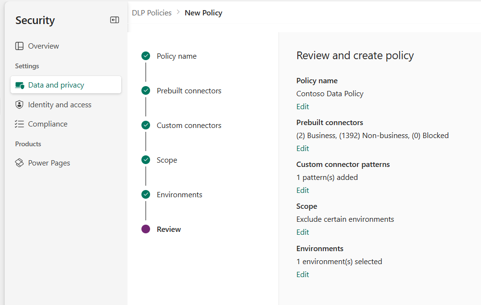
Task: Edit the prebuilt connectors selection
Action: [303, 148]
